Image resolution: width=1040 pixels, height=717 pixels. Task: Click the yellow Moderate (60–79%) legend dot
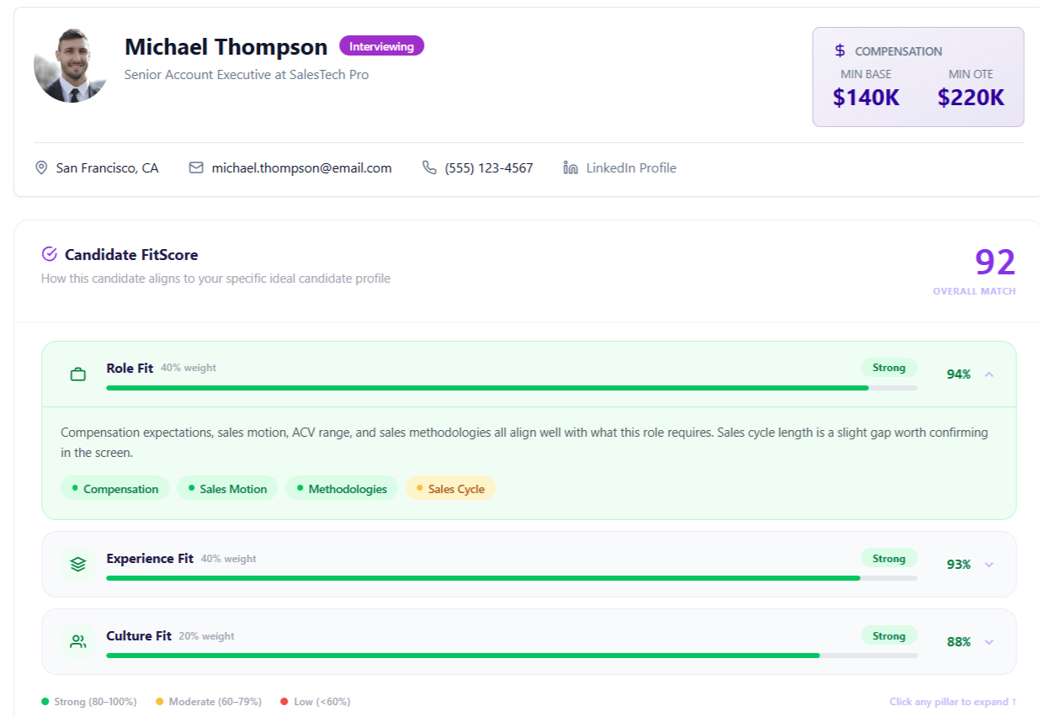click(159, 701)
